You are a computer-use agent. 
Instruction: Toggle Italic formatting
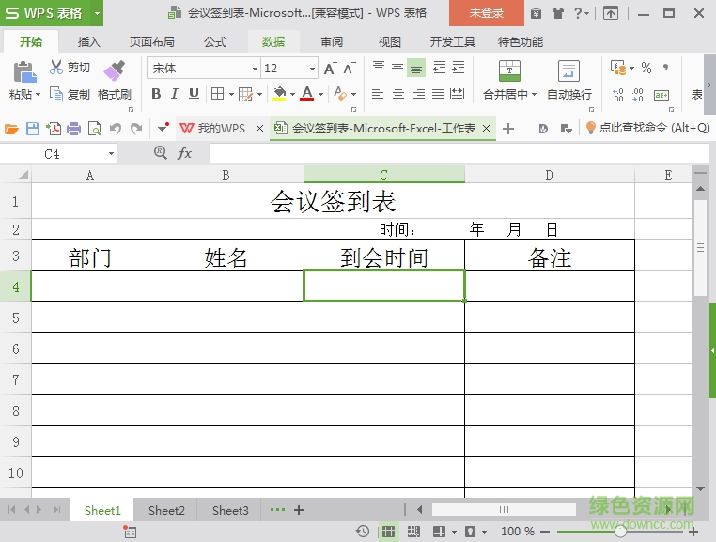176,94
